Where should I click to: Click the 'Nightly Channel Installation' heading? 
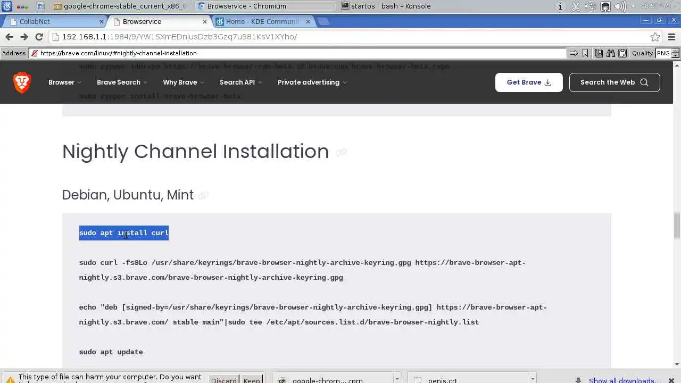click(x=195, y=152)
